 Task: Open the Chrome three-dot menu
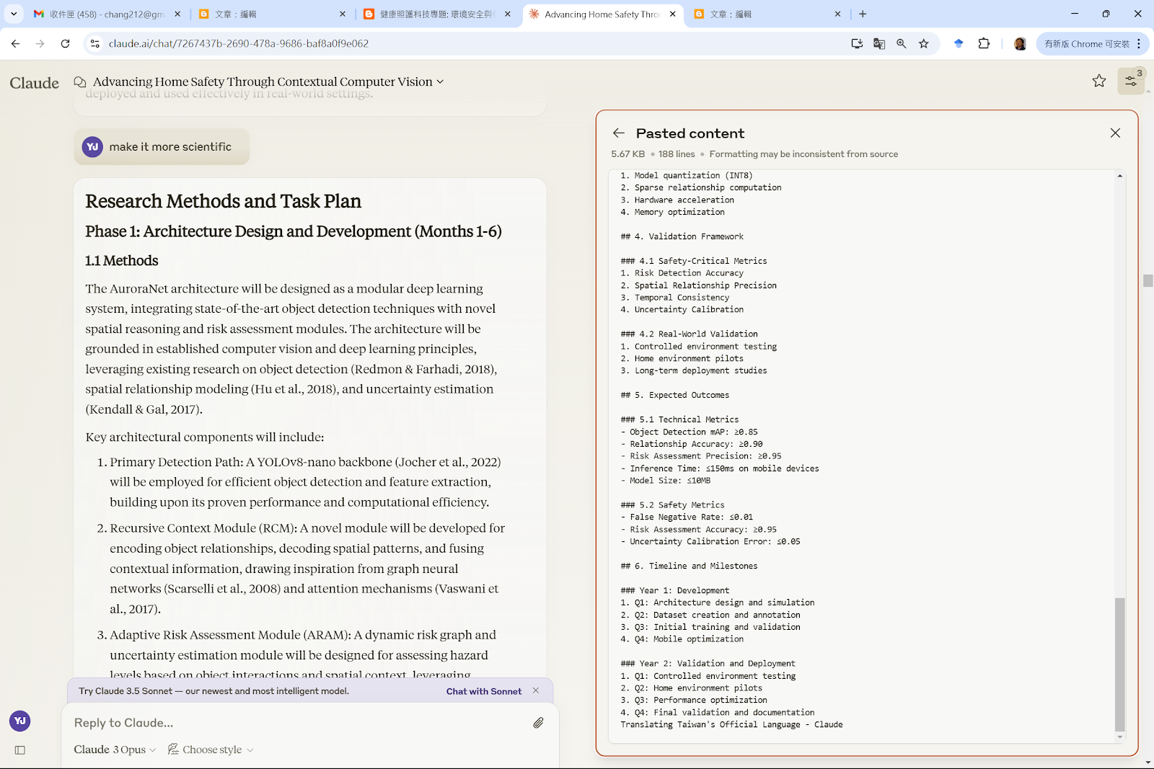[x=1140, y=44]
